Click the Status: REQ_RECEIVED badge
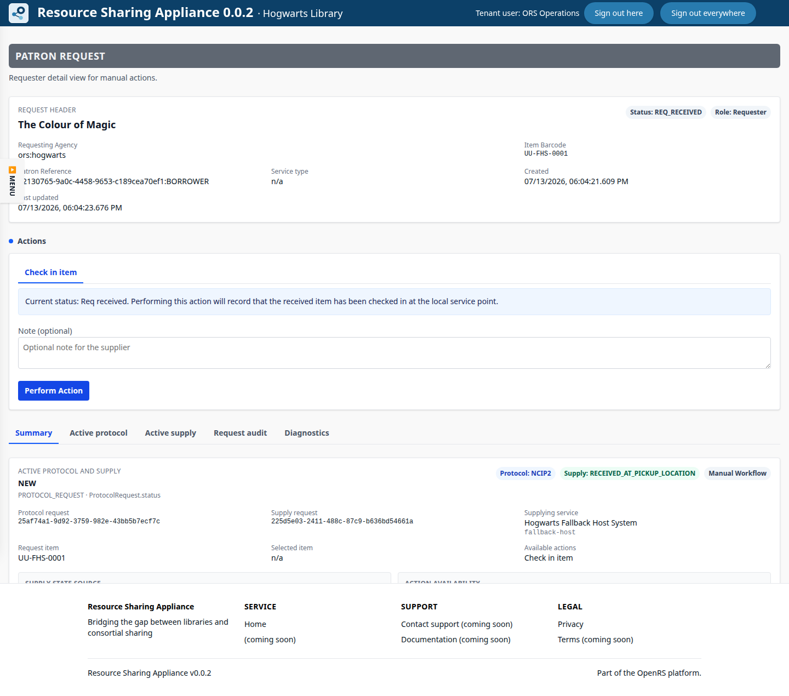The width and height of the screenshot is (789, 696). click(x=666, y=112)
